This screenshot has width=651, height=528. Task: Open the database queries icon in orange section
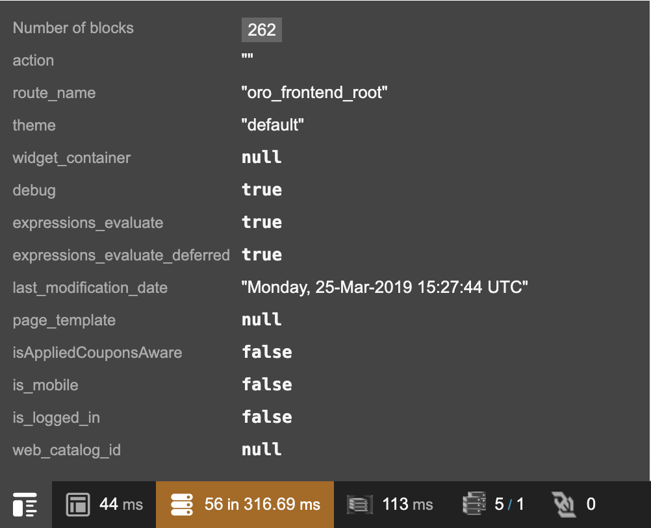pyautogui.click(x=183, y=505)
